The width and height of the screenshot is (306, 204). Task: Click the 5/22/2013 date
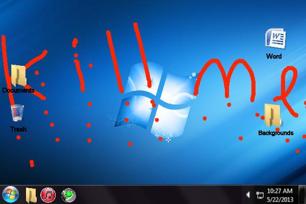tap(280, 199)
